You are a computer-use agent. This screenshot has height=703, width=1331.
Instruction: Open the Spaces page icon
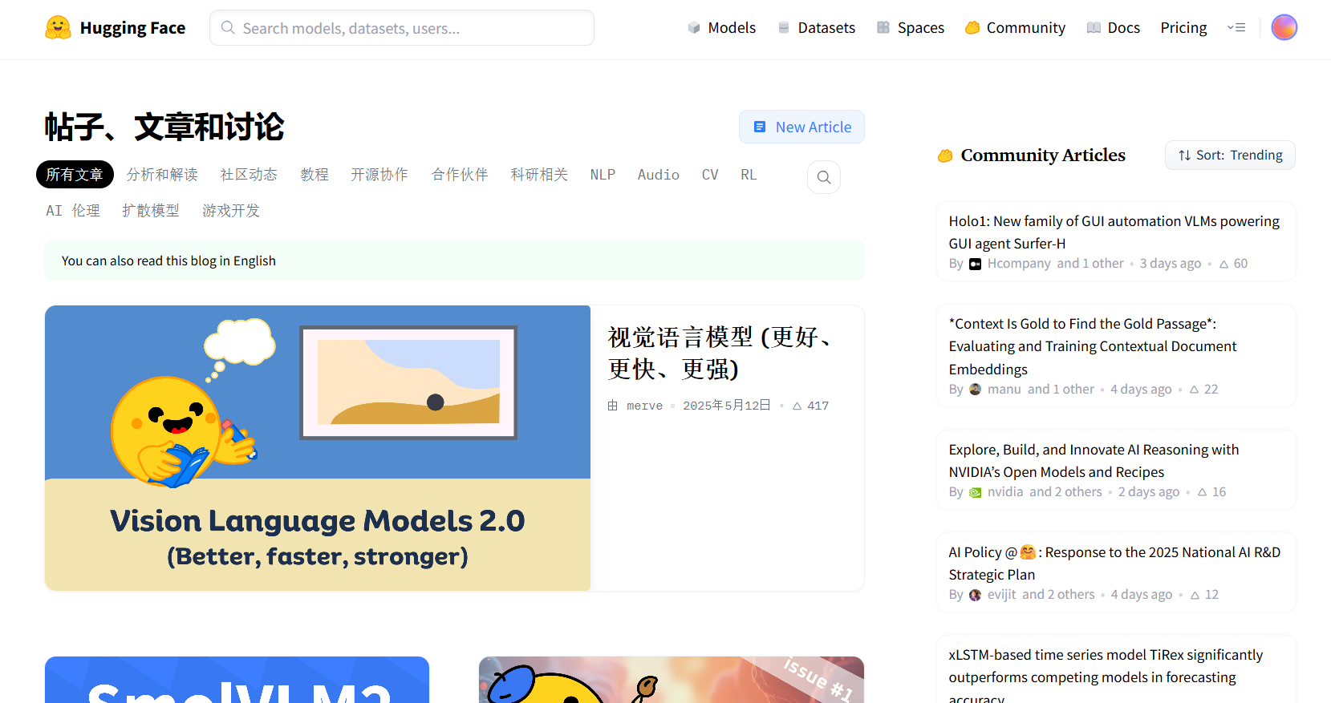(x=883, y=28)
